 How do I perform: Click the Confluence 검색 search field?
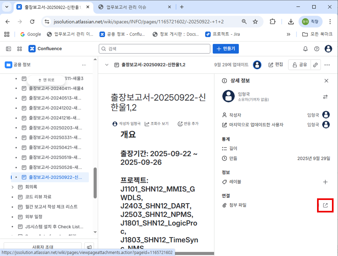[155, 49]
